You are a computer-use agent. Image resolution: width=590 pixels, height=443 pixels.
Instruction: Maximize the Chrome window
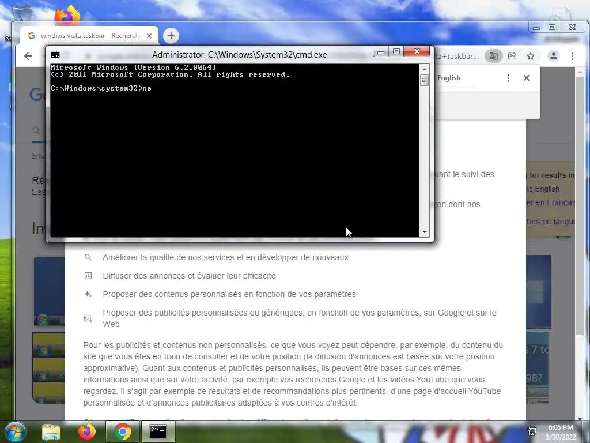pos(552,28)
